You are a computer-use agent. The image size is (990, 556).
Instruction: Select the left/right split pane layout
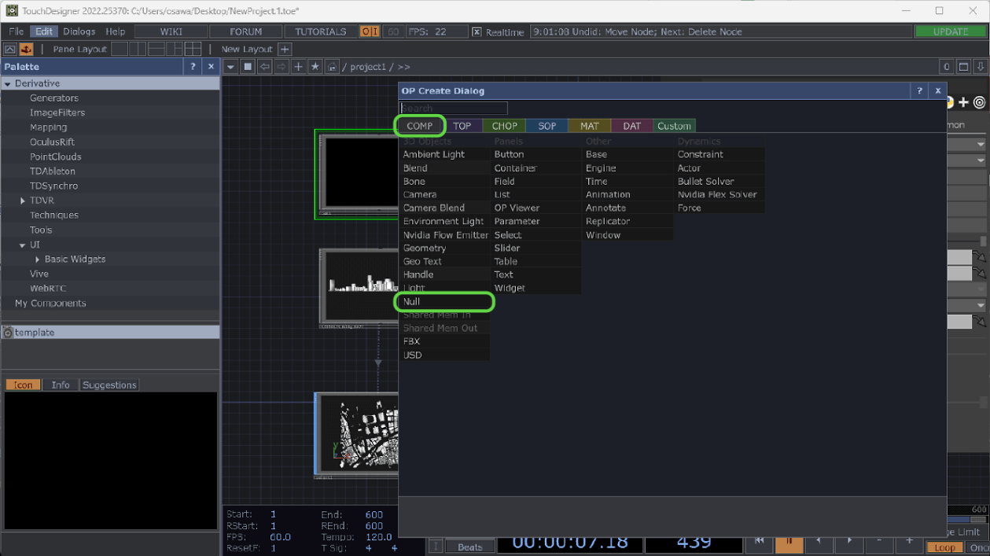point(138,49)
